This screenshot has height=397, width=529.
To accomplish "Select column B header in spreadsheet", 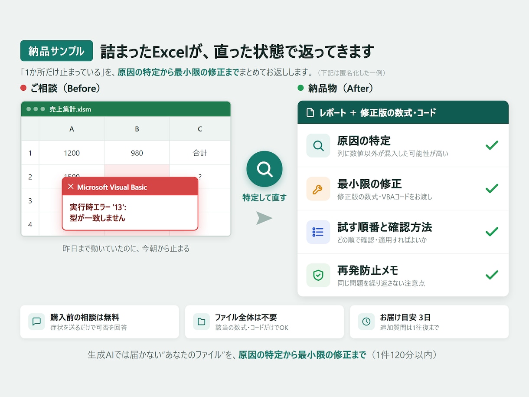I will 137,129.
